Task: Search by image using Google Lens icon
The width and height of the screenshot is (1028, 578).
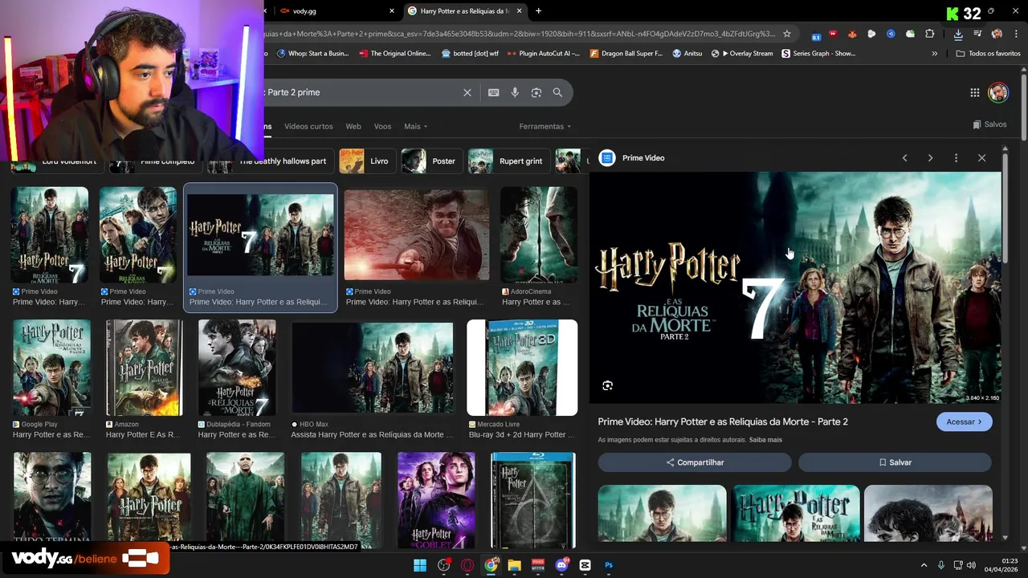Action: (536, 92)
